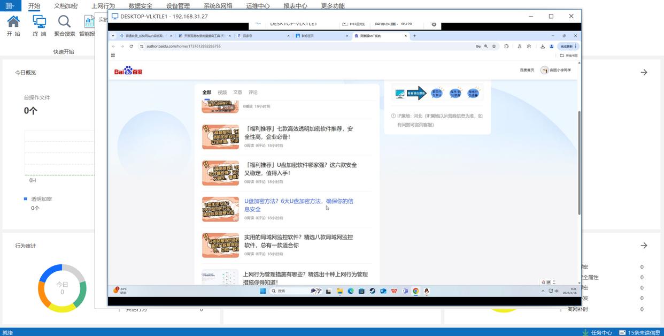Viewport: 664px width, 336px height.
Task: Click the 今日 donut chart in 行为审计
Action: pos(62,288)
